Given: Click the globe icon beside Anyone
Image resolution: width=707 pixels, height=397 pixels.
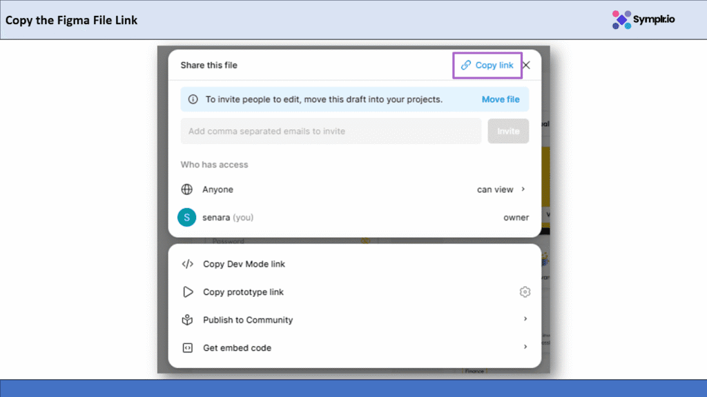Looking at the screenshot, I should pos(186,190).
